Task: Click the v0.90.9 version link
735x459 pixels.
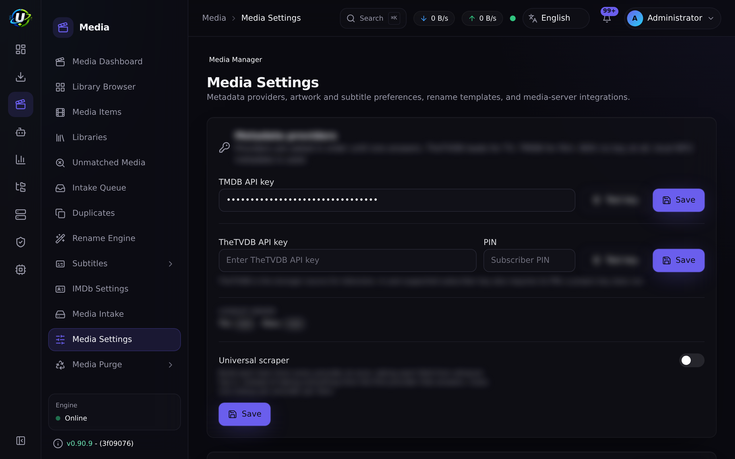Action: pos(79,444)
